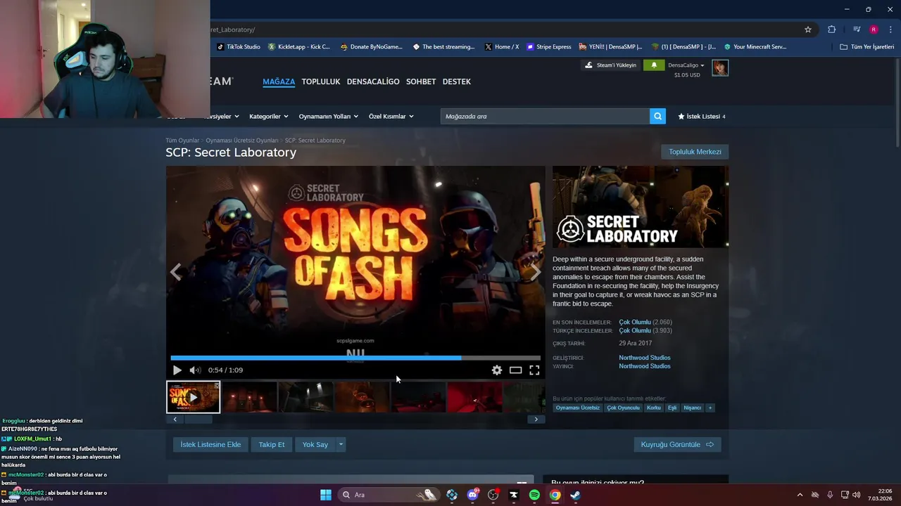Show hidden system tray icons chevron
This screenshot has width=901, height=506.
pyautogui.click(x=800, y=495)
